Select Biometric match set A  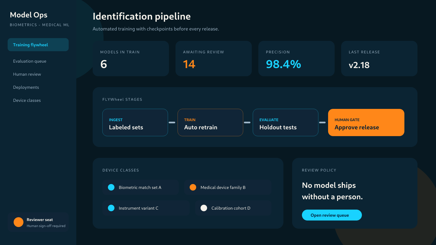pyautogui.click(x=141, y=187)
